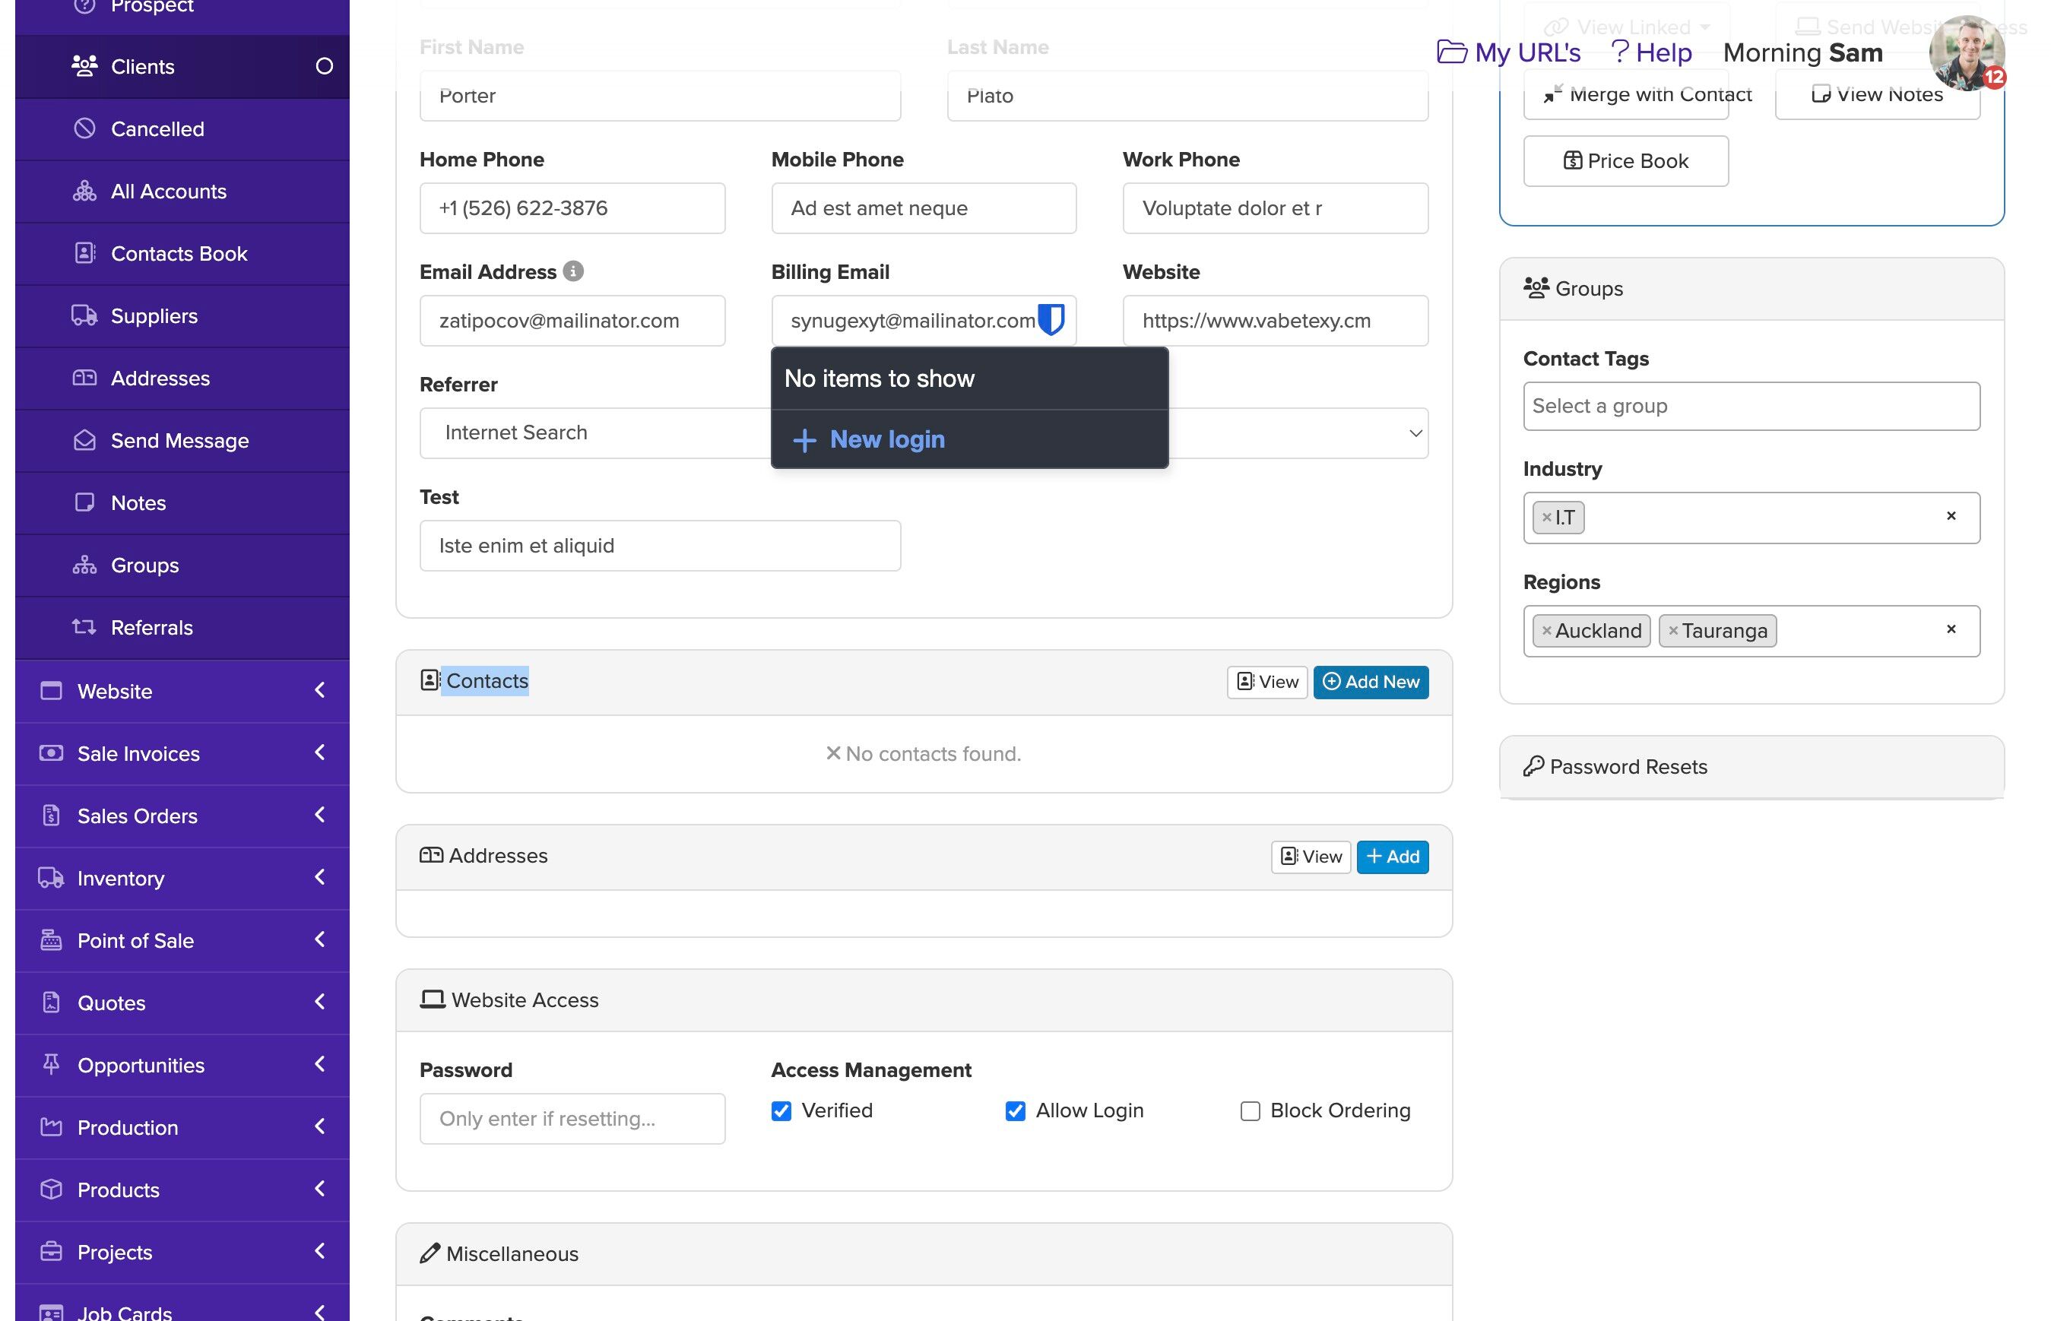This screenshot has height=1321, width=2051.
Task: Open the user profile avatar
Action: tap(1965, 52)
